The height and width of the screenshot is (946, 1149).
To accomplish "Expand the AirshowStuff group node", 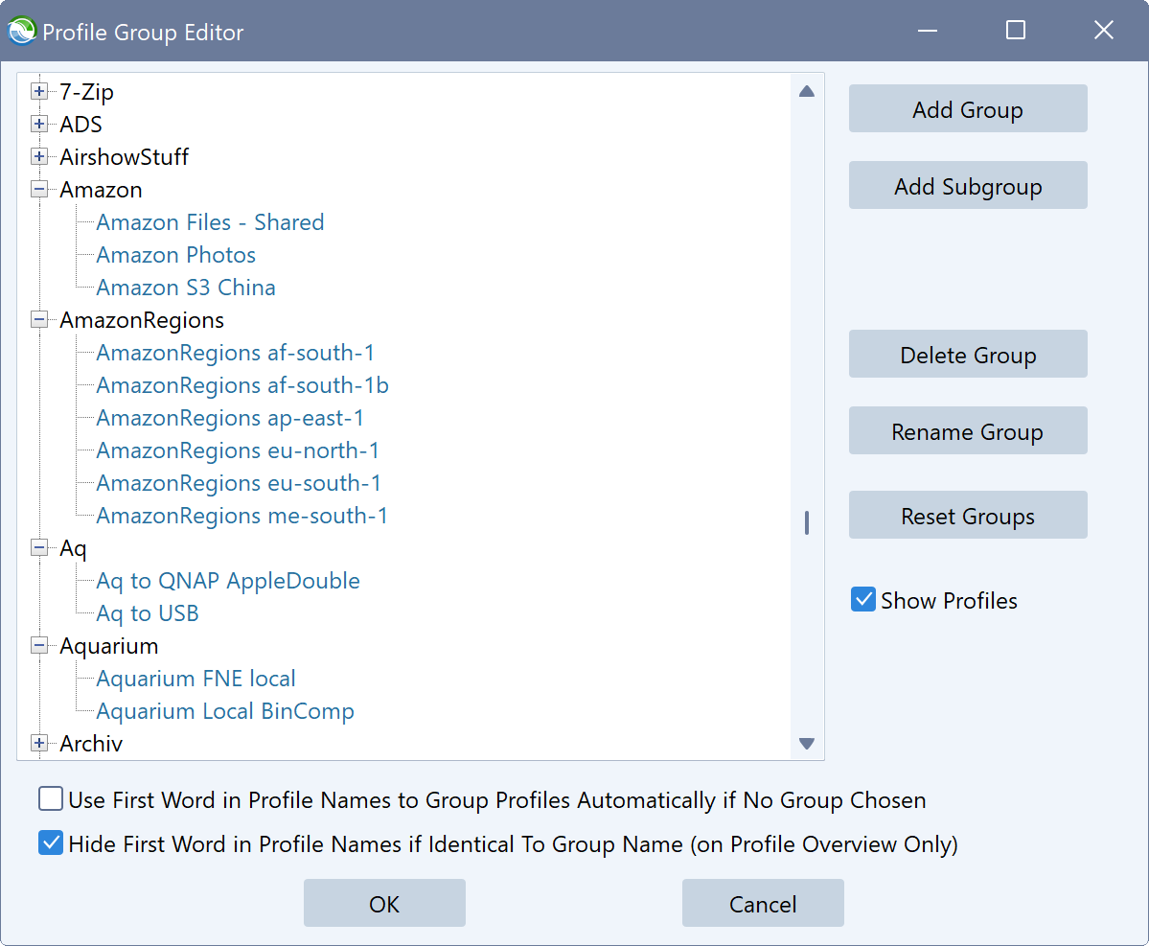I will point(38,156).
